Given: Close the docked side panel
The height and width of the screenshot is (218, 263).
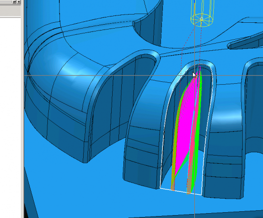Looking at the screenshot, I should coord(19,2).
